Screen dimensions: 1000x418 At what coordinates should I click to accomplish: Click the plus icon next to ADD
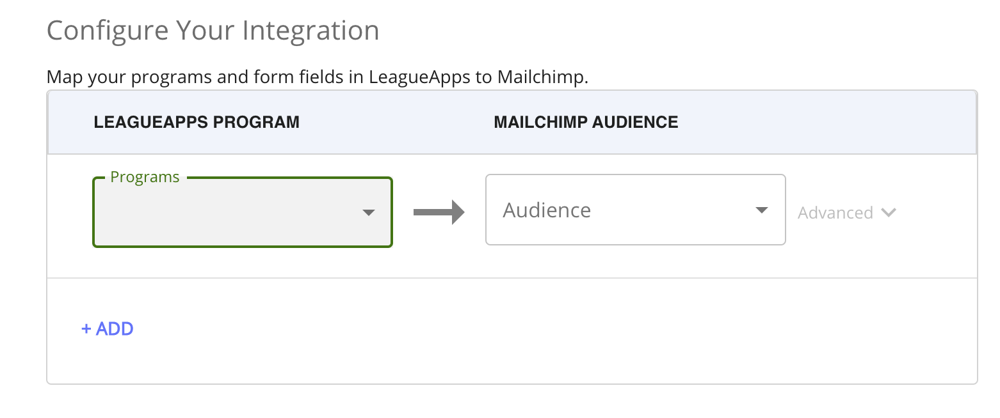point(87,328)
